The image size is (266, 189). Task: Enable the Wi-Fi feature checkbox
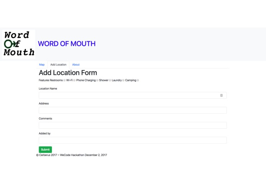tap(74, 80)
